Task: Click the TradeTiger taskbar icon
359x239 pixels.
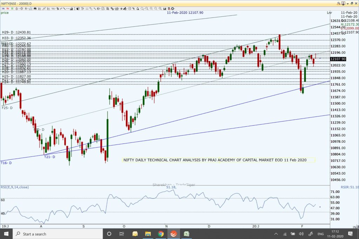Action: point(174,234)
